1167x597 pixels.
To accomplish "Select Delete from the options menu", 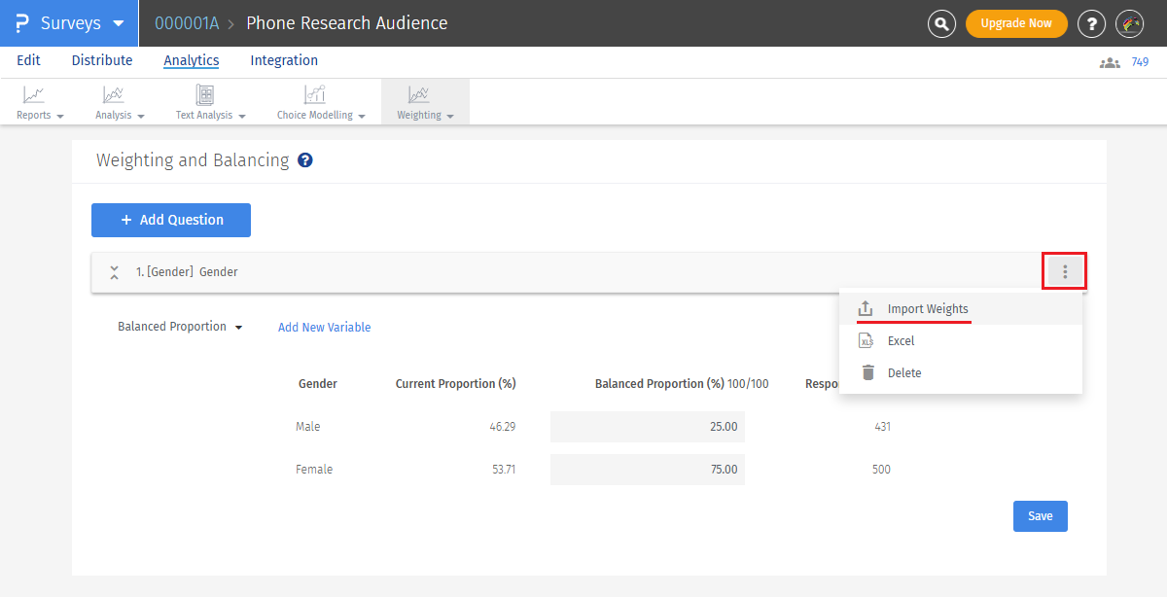I will coord(904,373).
